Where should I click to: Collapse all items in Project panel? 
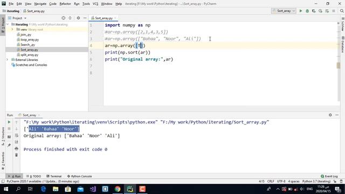pyautogui.click(x=70, y=18)
